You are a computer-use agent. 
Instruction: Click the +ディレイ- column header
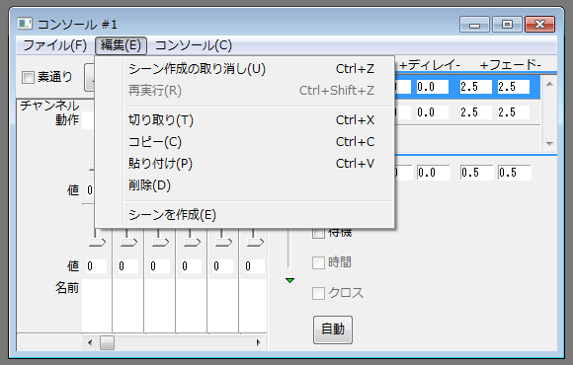430,65
